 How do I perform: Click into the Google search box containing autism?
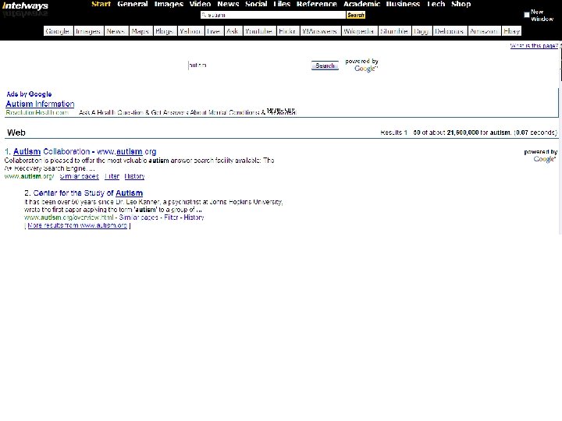tap(248, 65)
